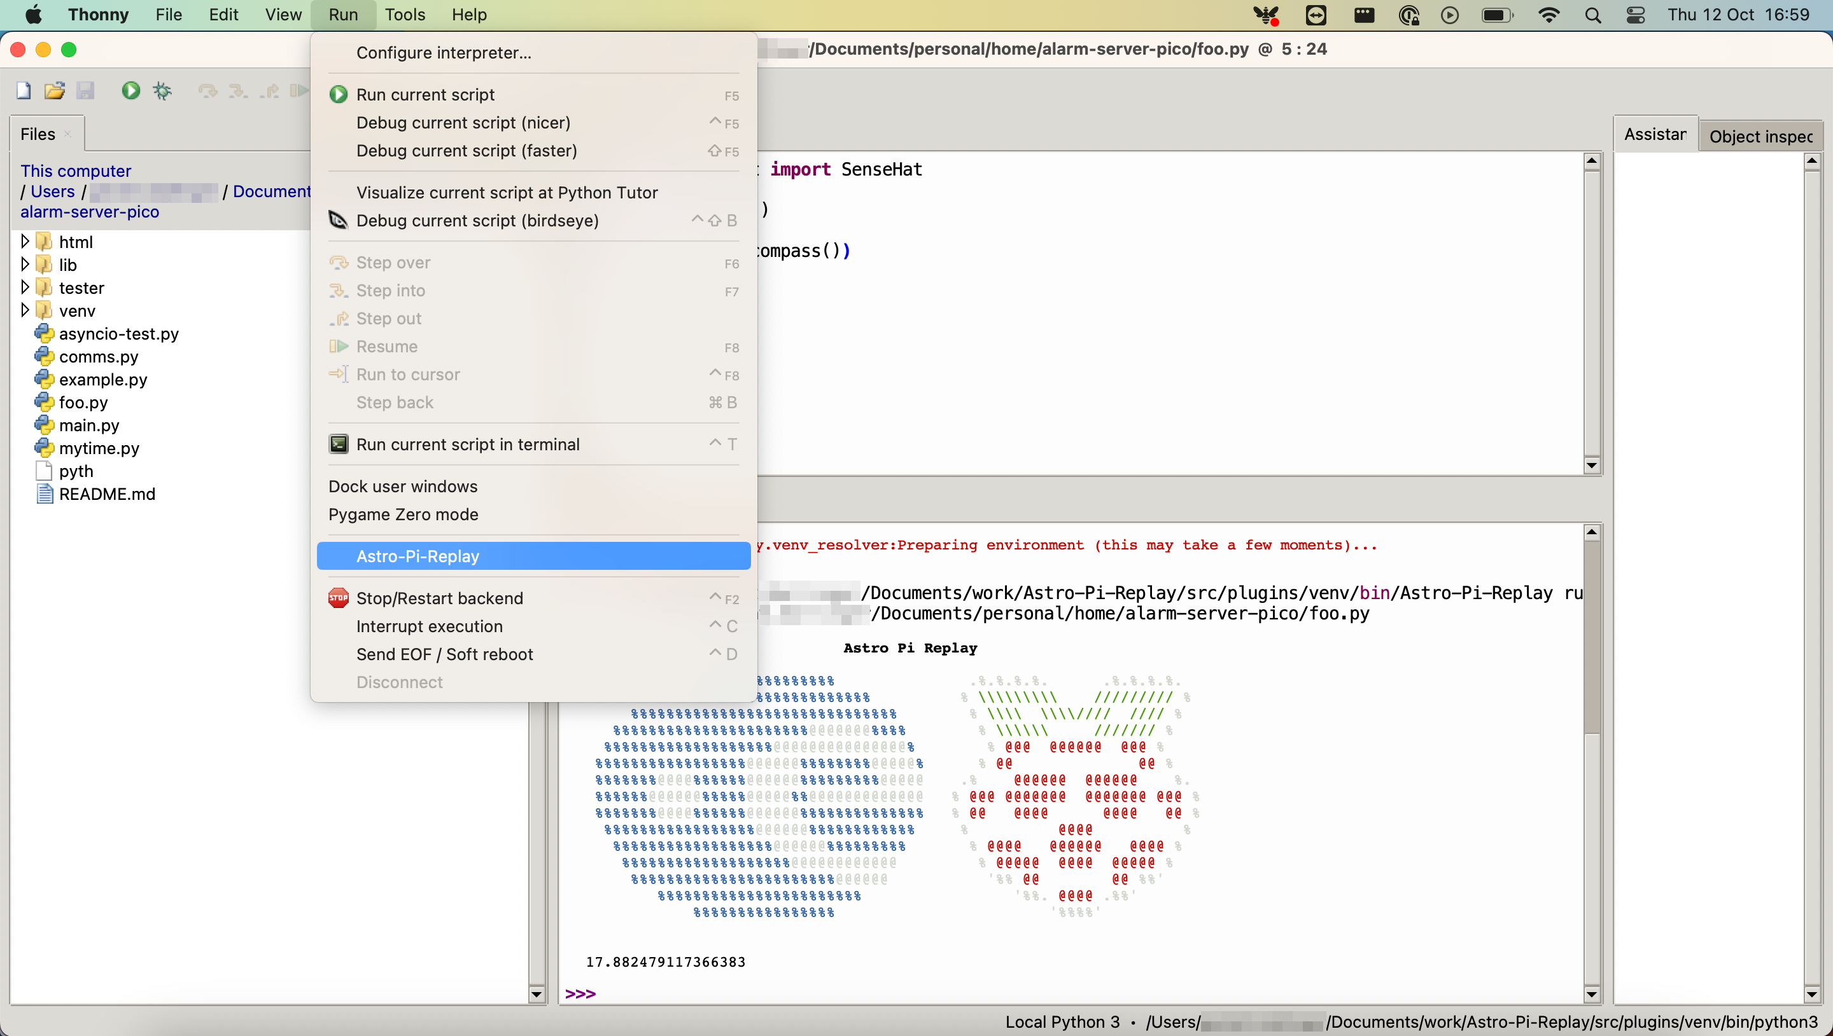Click the terminal icon for Run in terminal
The width and height of the screenshot is (1833, 1036).
point(338,444)
